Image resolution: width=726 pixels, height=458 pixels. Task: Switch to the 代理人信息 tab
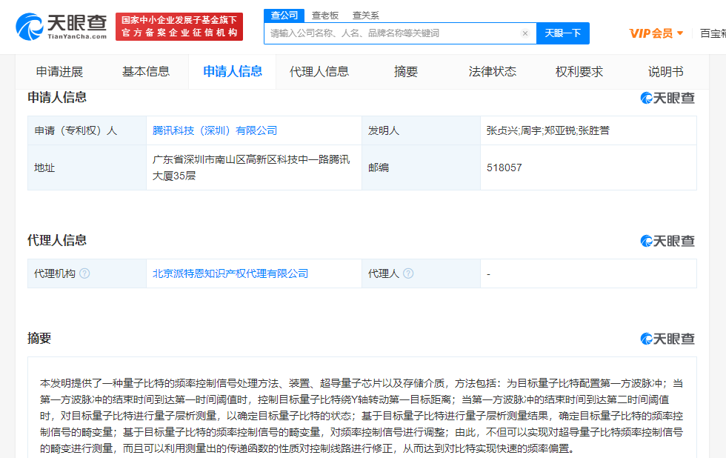(319, 72)
